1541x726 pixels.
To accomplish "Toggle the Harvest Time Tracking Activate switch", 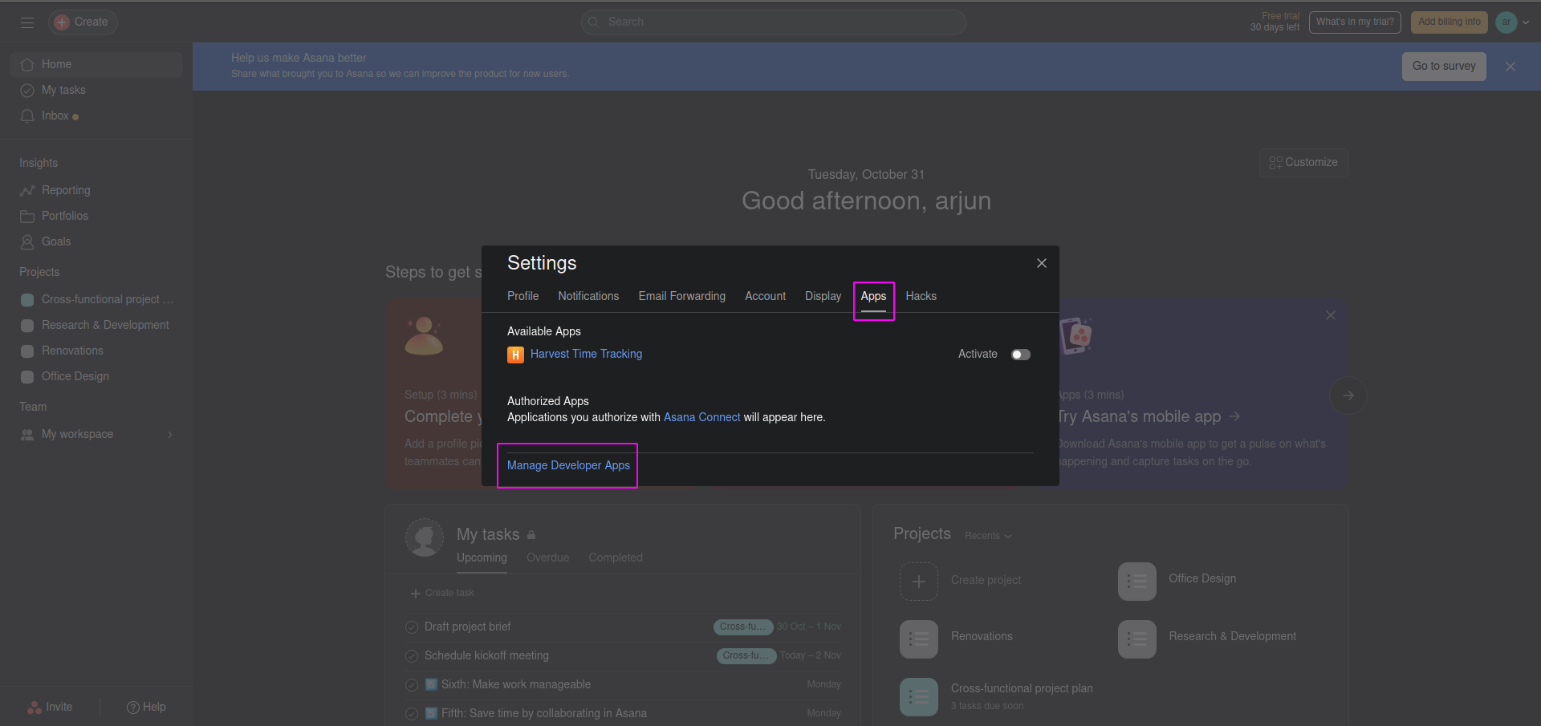I will (x=1021, y=355).
